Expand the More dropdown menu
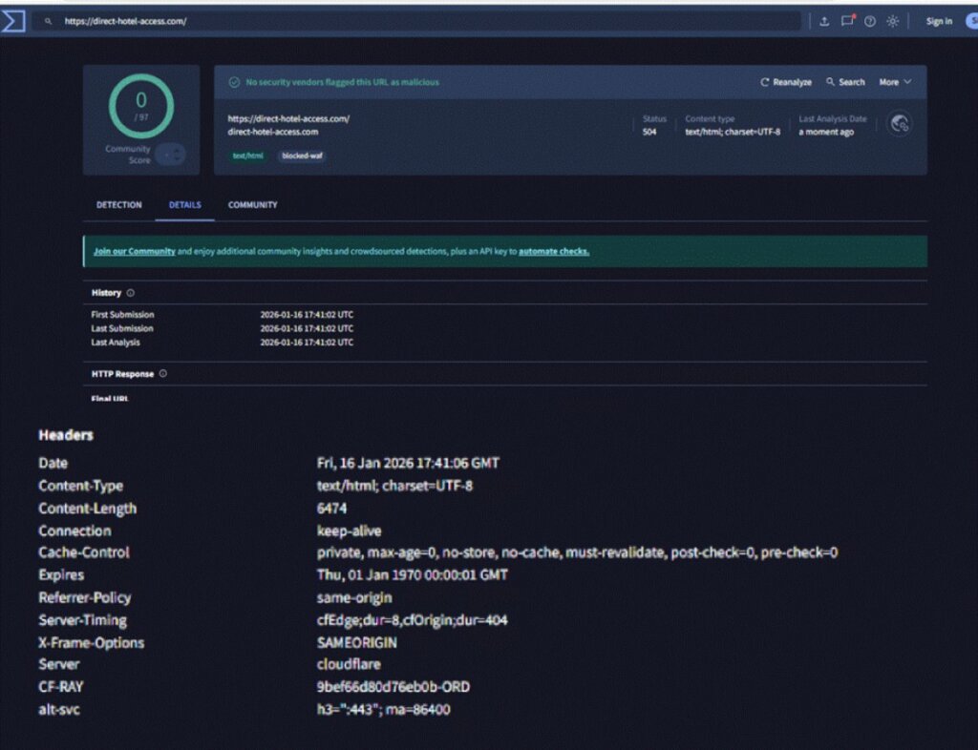This screenshot has height=750, width=978. point(895,82)
